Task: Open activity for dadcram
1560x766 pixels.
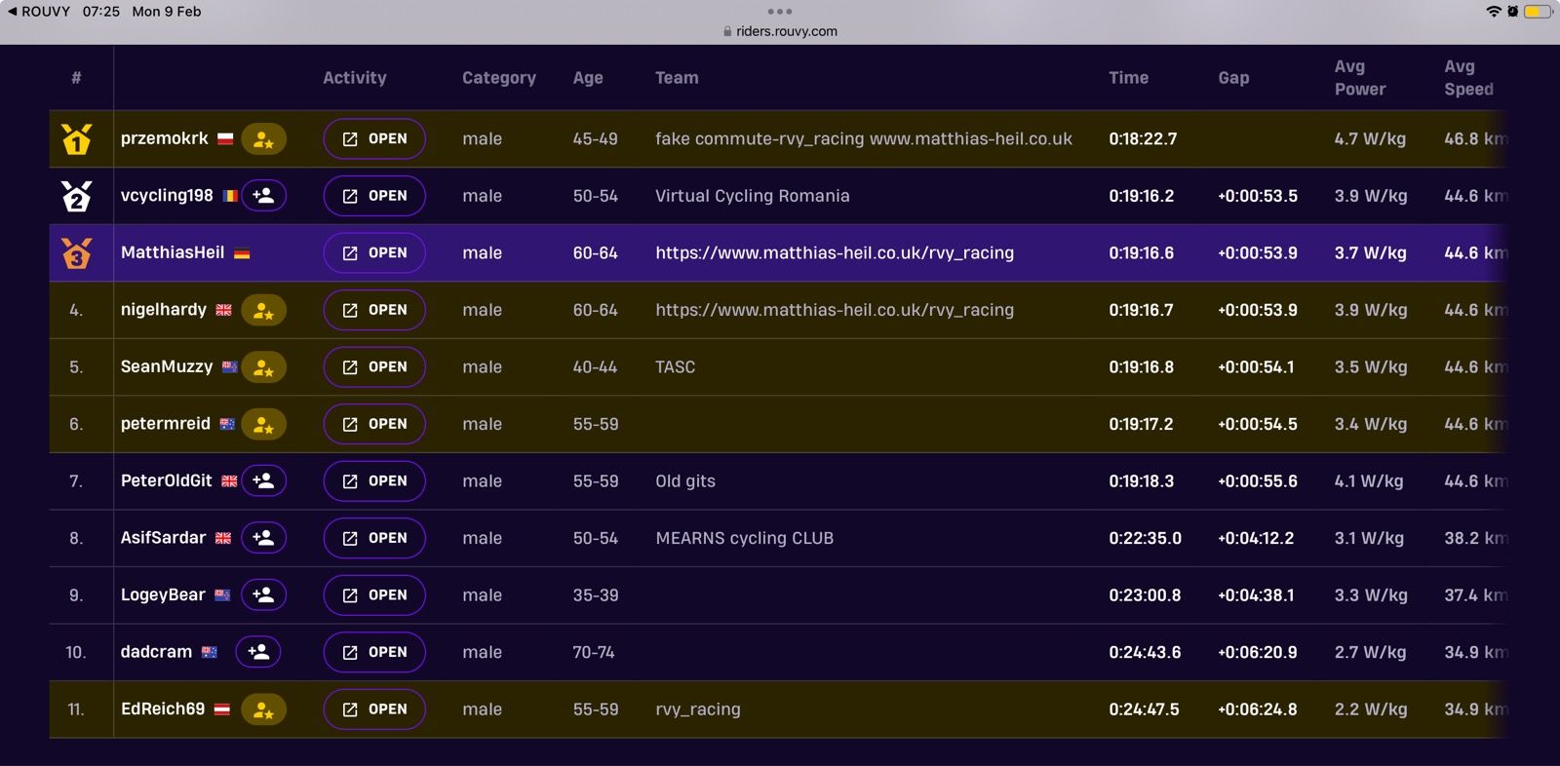Action: (374, 652)
